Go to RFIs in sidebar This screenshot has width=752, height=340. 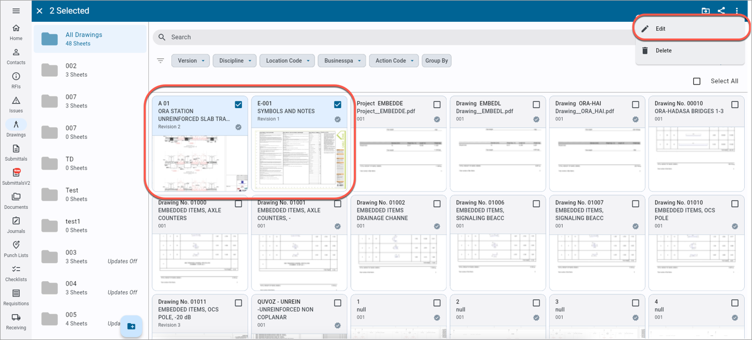pyautogui.click(x=16, y=80)
